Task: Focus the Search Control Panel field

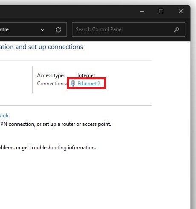Action: [x=129, y=29]
